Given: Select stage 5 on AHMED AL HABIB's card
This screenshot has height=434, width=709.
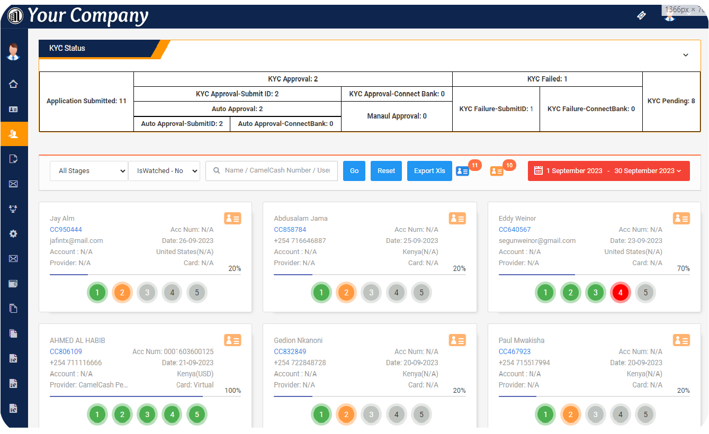Looking at the screenshot, I should tap(197, 414).
